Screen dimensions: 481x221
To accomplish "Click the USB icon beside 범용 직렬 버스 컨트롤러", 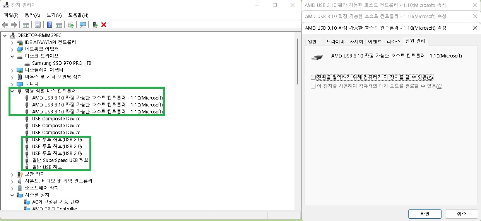I will 20,91.
